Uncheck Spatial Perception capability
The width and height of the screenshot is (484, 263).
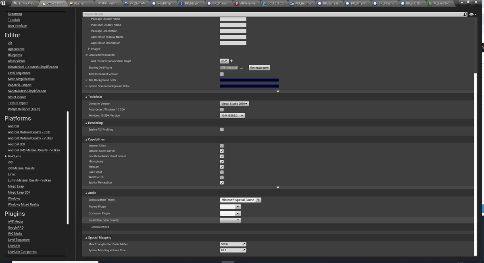[222, 182]
